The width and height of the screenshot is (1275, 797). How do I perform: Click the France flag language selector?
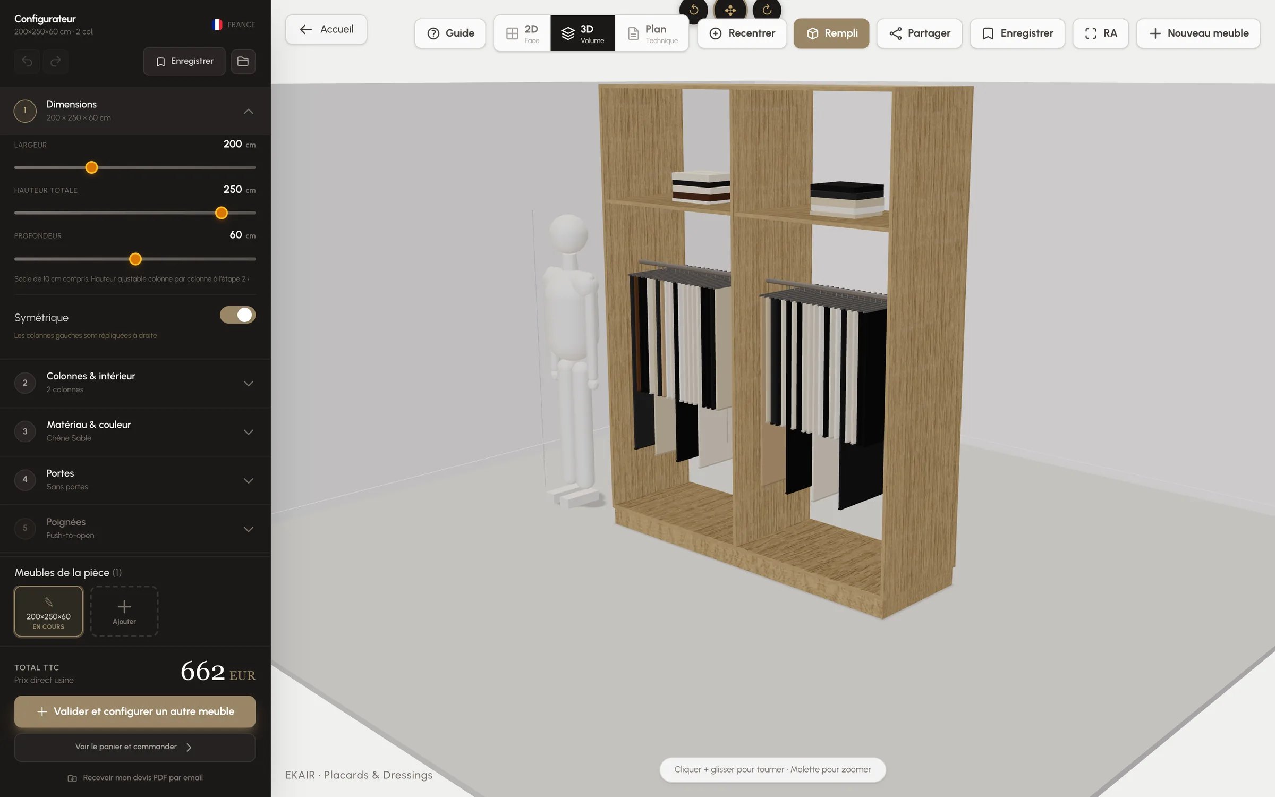tap(233, 24)
